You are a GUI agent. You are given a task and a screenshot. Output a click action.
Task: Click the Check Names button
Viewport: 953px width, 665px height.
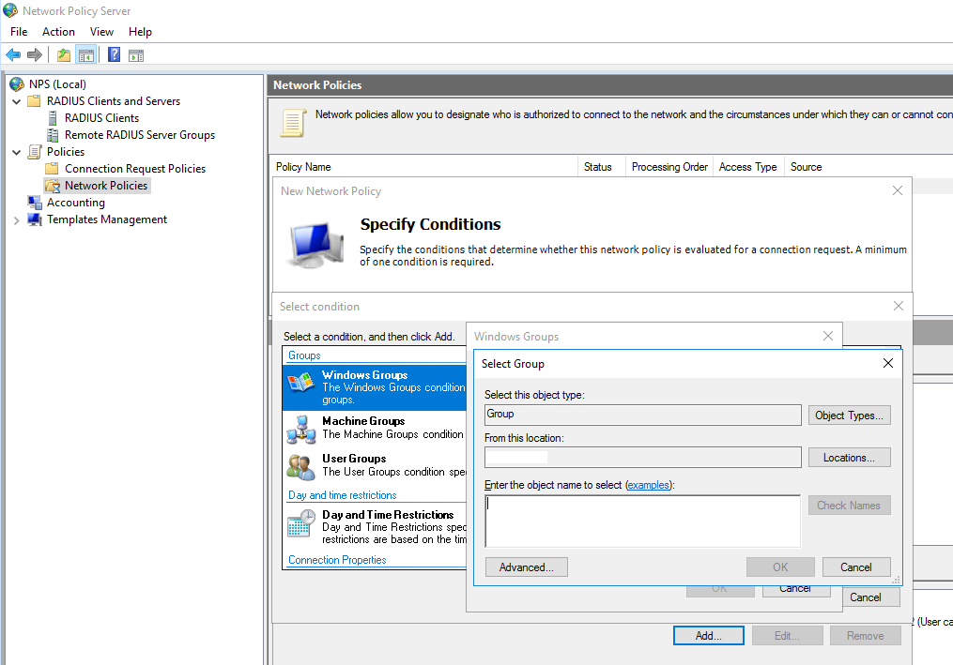point(849,506)
